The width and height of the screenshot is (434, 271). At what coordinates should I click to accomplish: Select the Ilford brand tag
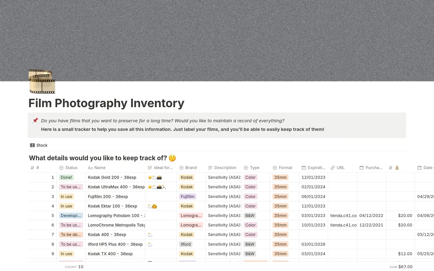(x=186, y=244)
